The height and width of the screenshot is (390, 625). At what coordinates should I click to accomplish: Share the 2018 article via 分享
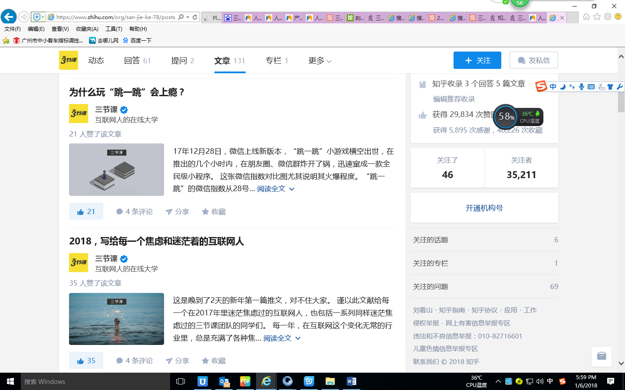pyautogui.click(x=177, y=361)
